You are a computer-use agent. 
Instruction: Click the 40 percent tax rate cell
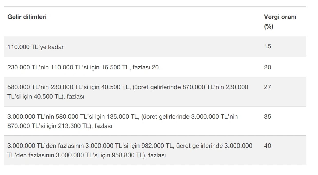click(x=267, y=146)
